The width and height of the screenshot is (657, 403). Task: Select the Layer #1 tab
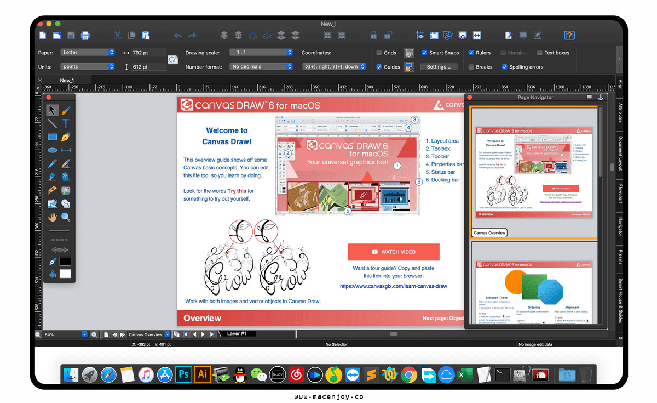tap(237, 333)
